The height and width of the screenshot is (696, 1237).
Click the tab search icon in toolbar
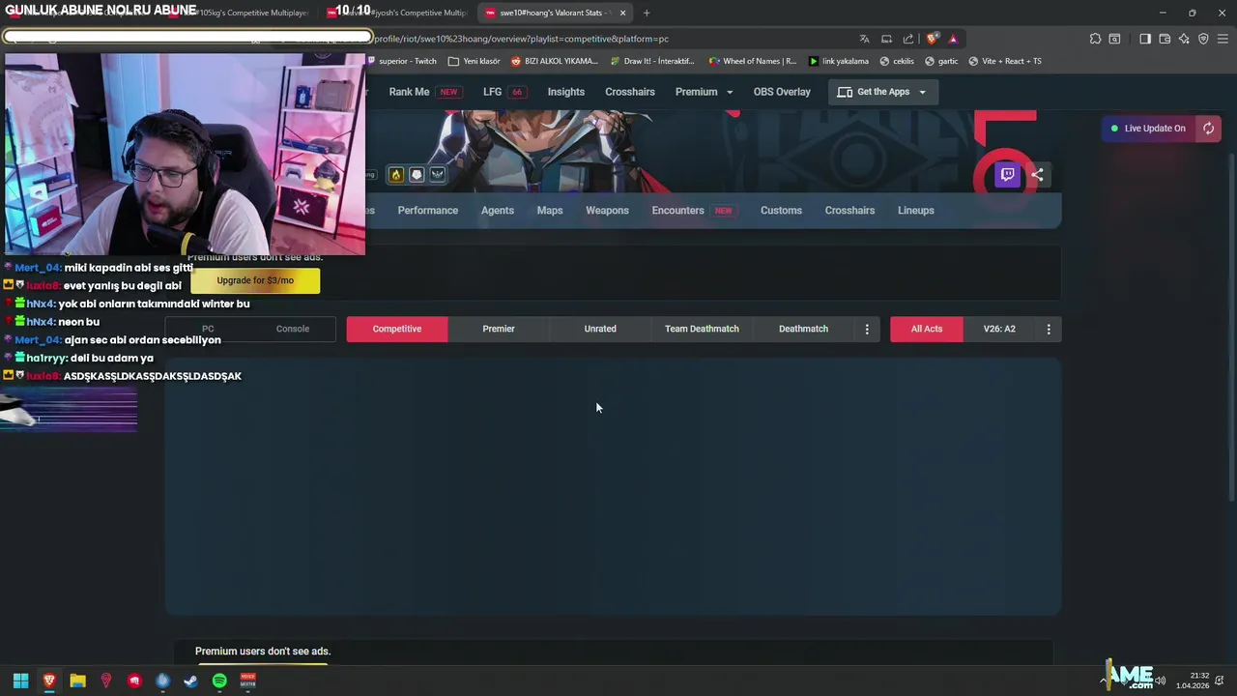tap(1114, 39)
